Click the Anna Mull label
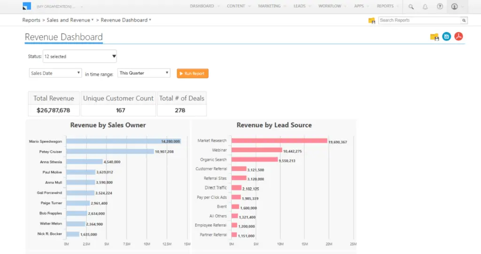This screenshot has width=481, height=254. tap(54, 183)
